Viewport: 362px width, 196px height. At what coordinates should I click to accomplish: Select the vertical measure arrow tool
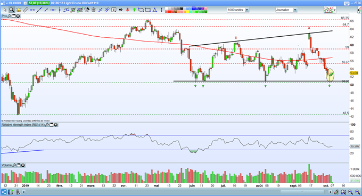point(161,10)
